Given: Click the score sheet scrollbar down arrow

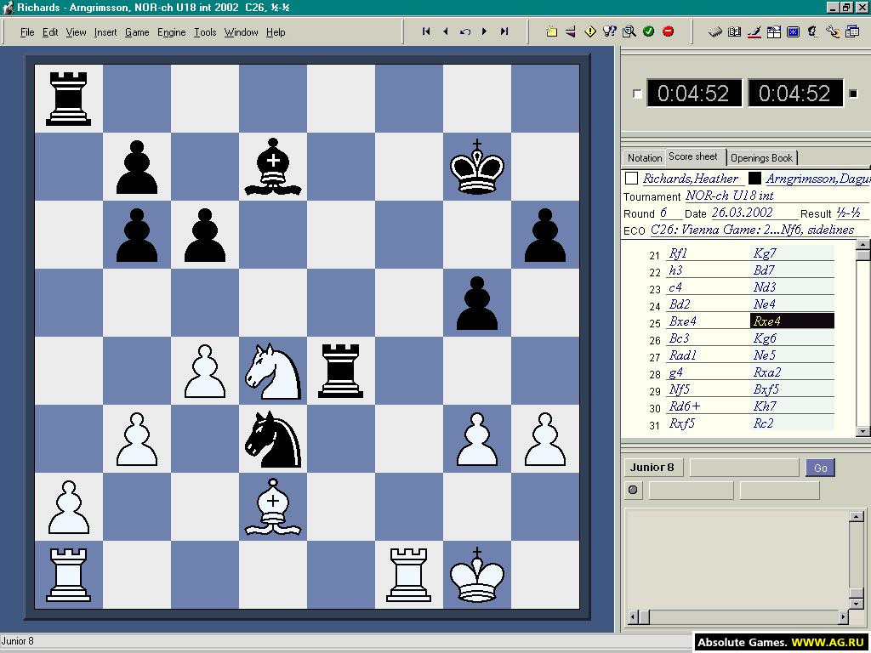Looking at the screenshot, I should pos(863,431).
